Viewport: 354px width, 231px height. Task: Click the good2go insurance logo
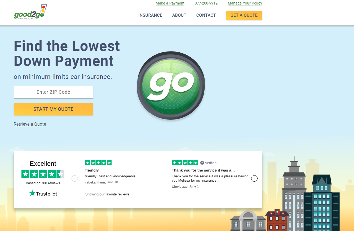(x=30, y=12)
